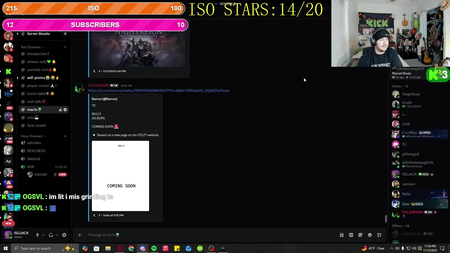
Task: Open the prayer-corner channel
Action: click(43, 86)
